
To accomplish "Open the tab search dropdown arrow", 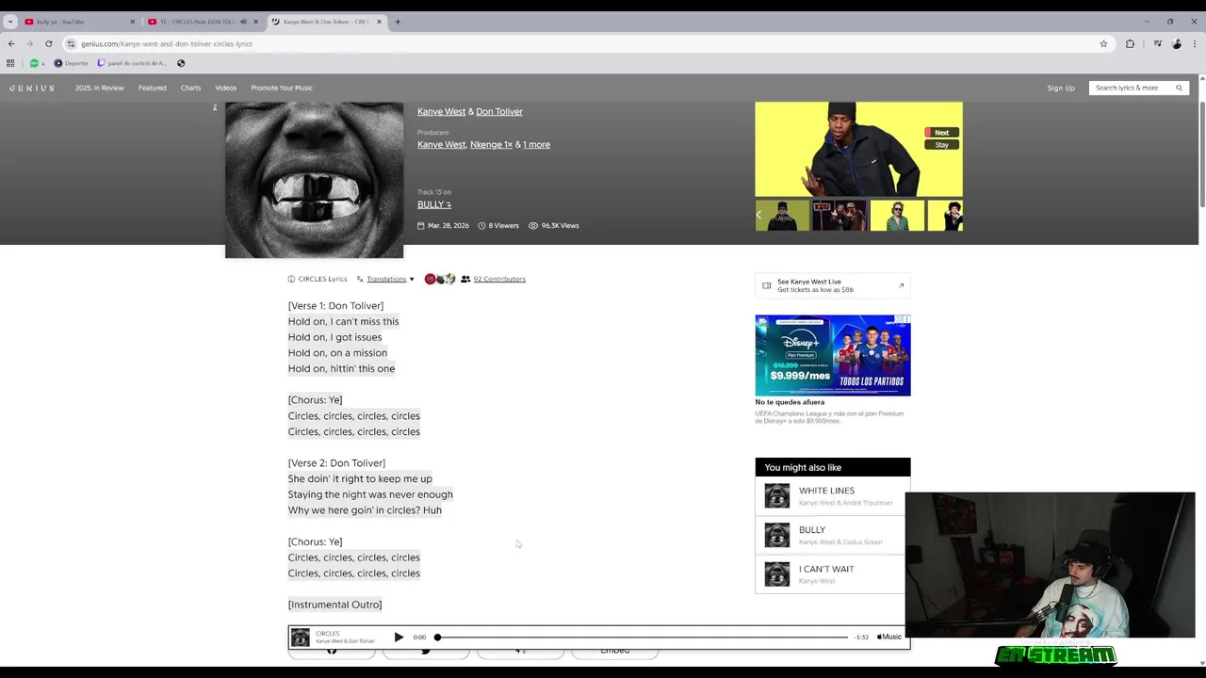I will 9,22.
